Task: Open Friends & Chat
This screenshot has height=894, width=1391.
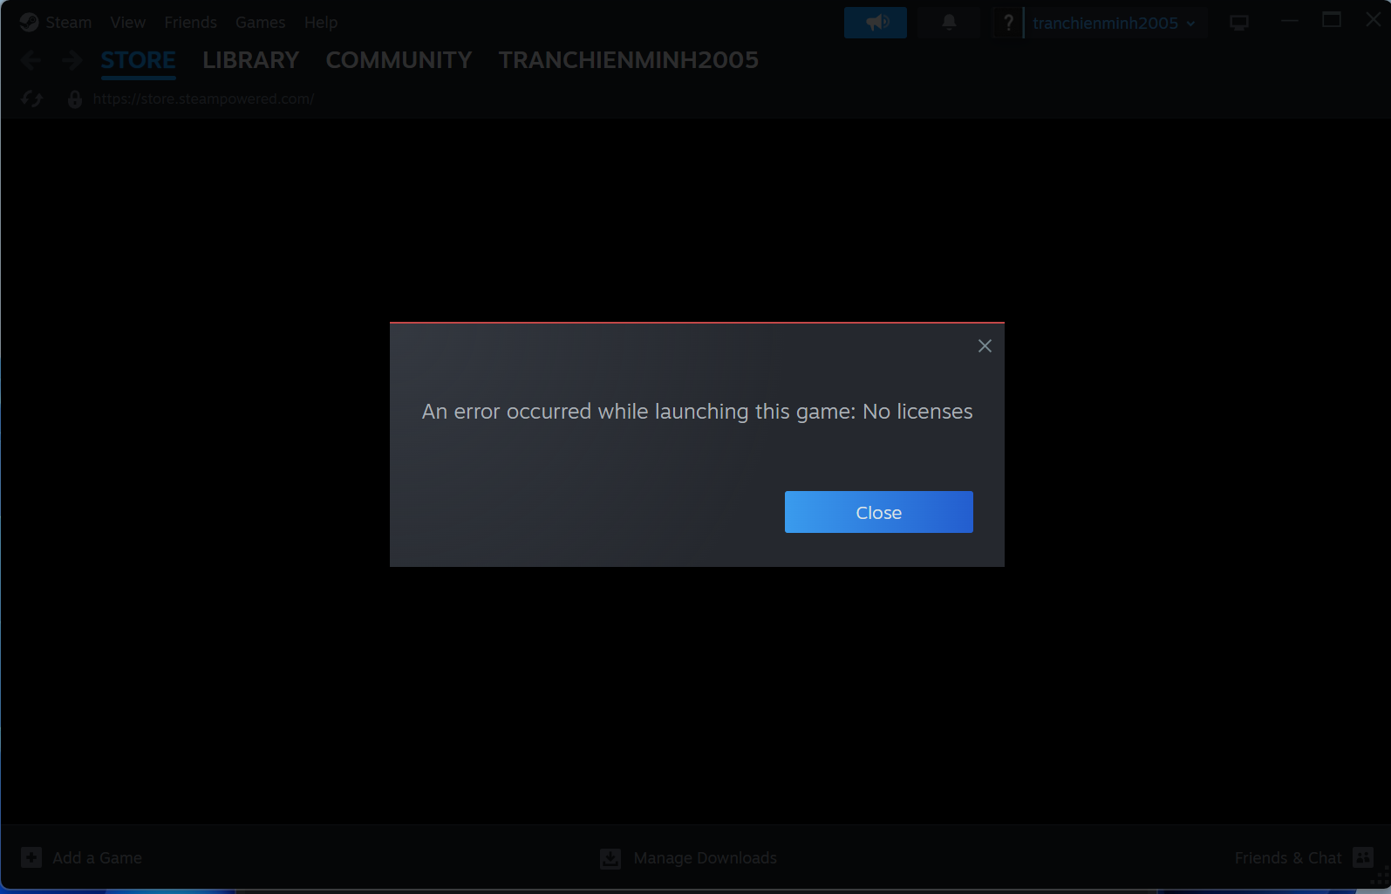Action: [1288, 858]
